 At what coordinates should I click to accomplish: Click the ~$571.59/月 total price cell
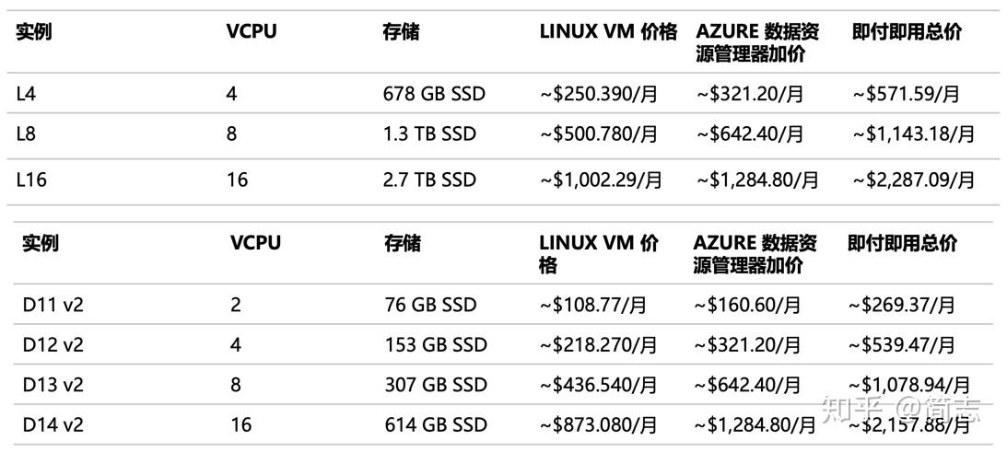[906, 94]
